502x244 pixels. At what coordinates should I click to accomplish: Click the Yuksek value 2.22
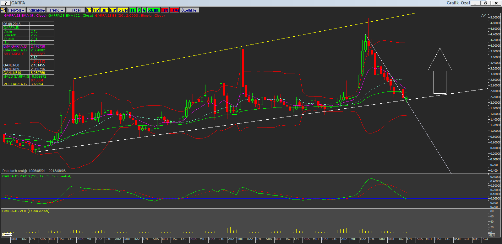[x=34, y=35]
